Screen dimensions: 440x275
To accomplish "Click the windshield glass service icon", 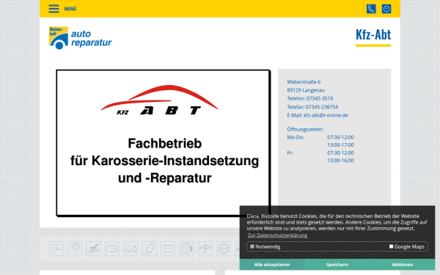I will pos(112,249).
